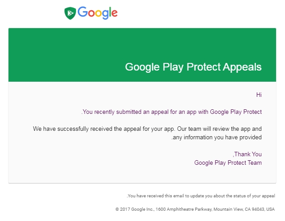Click the word "Appeals" in the banner
Image resolution: width=285 pixels, height=221 pixels.
242,67
